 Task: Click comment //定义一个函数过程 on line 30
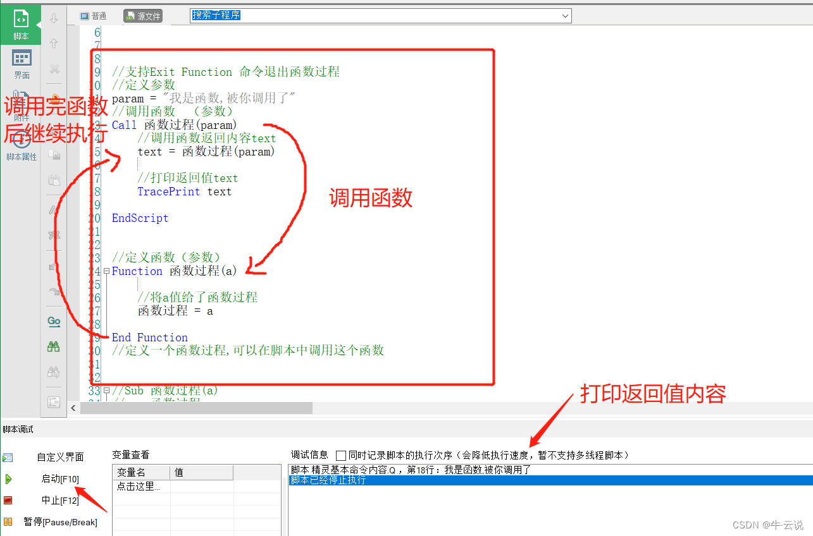tap(248, 351)
